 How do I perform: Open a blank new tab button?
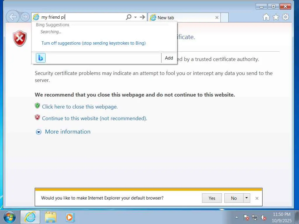tap(225, 17)
